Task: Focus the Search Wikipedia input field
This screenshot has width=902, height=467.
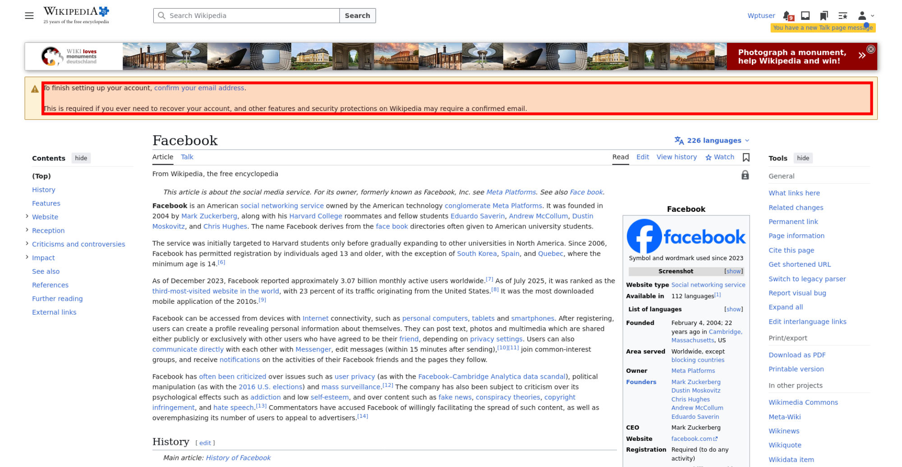Action: click(x=246, y=16)
